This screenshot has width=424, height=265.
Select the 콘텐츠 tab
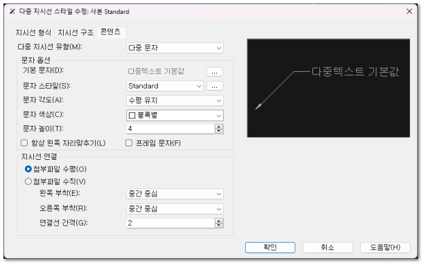(x=110, y=32)
